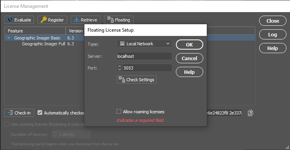
Task: Click the Port number stepper arrows
Action: [x=120, y=68]
